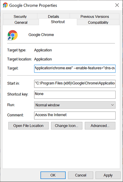Switch to the Security tab
This screenshot has height=182, width=123.
[20, 17]
